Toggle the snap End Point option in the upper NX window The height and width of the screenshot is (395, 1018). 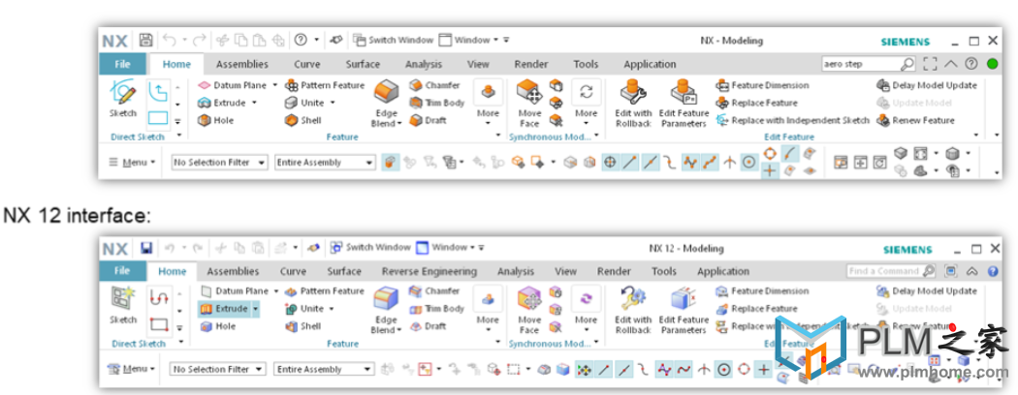pyautogui.click(x=630, y=162)
